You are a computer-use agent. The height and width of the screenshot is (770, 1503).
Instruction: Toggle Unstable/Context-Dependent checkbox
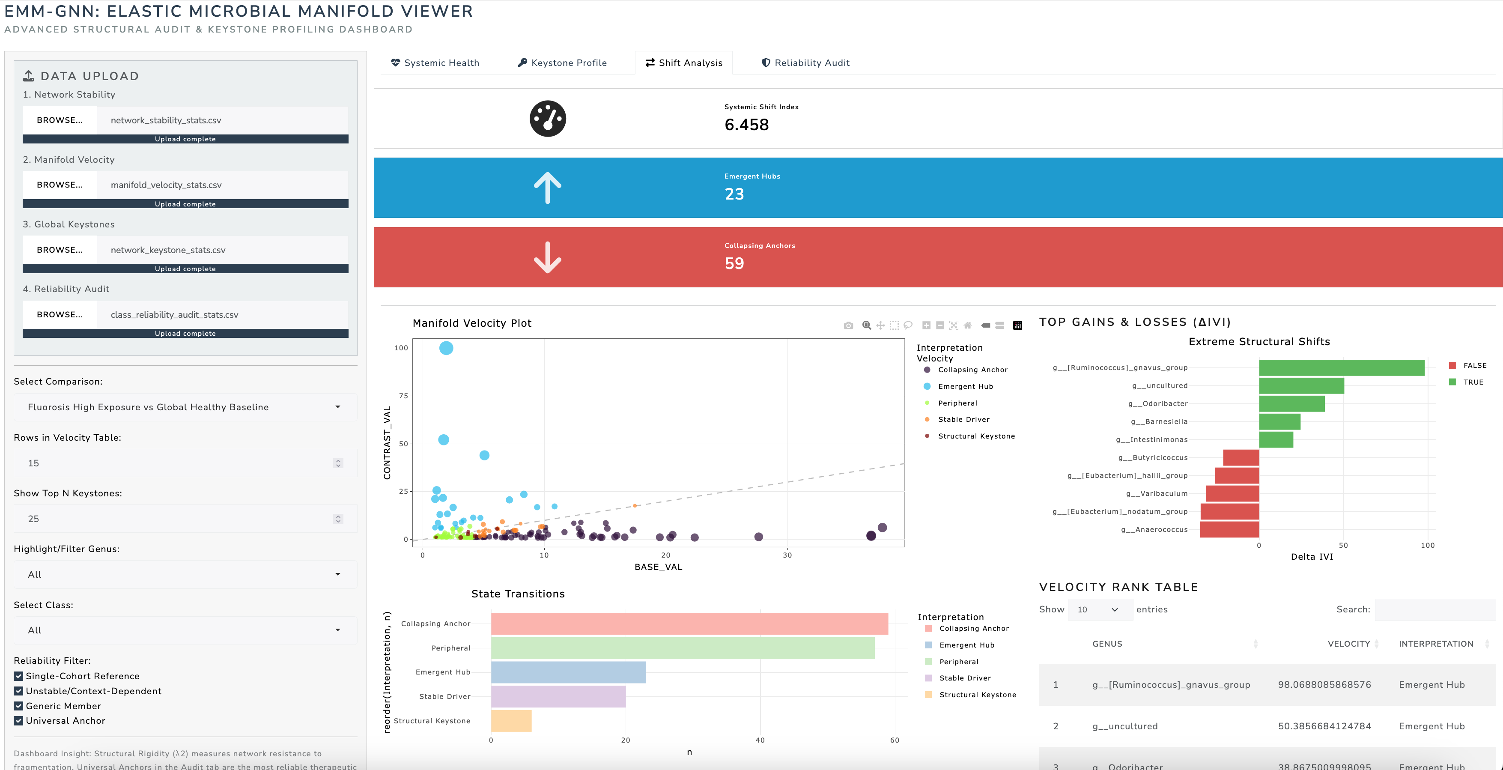click(x=19, y=691)
